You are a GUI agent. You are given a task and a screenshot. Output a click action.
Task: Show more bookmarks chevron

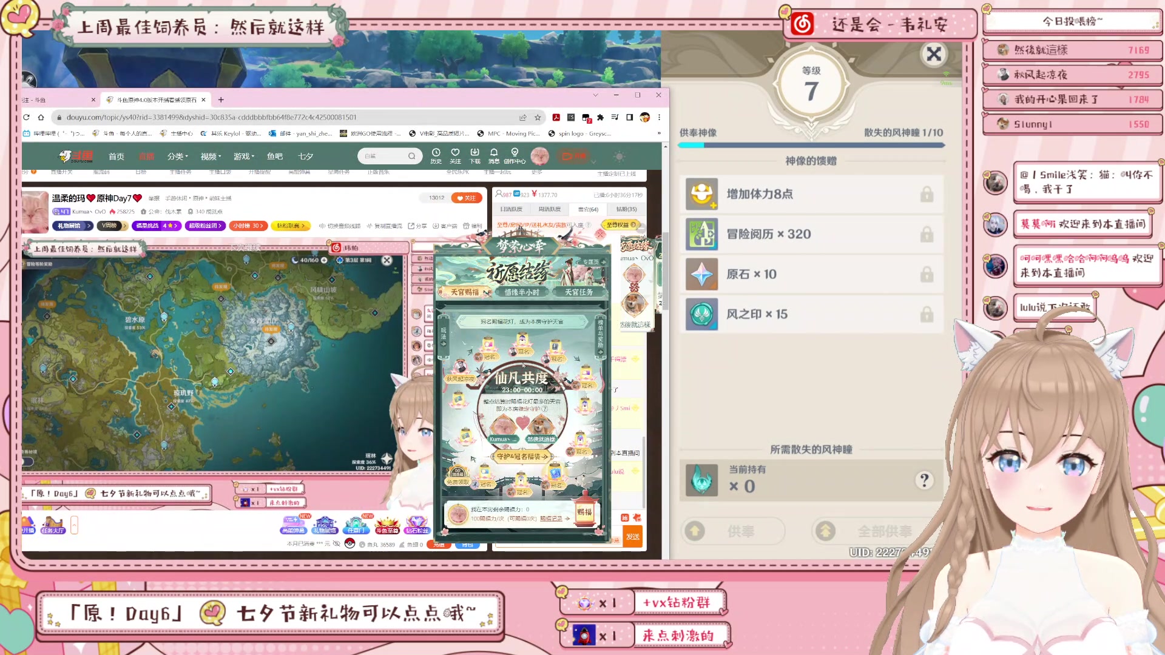[659, 133]
